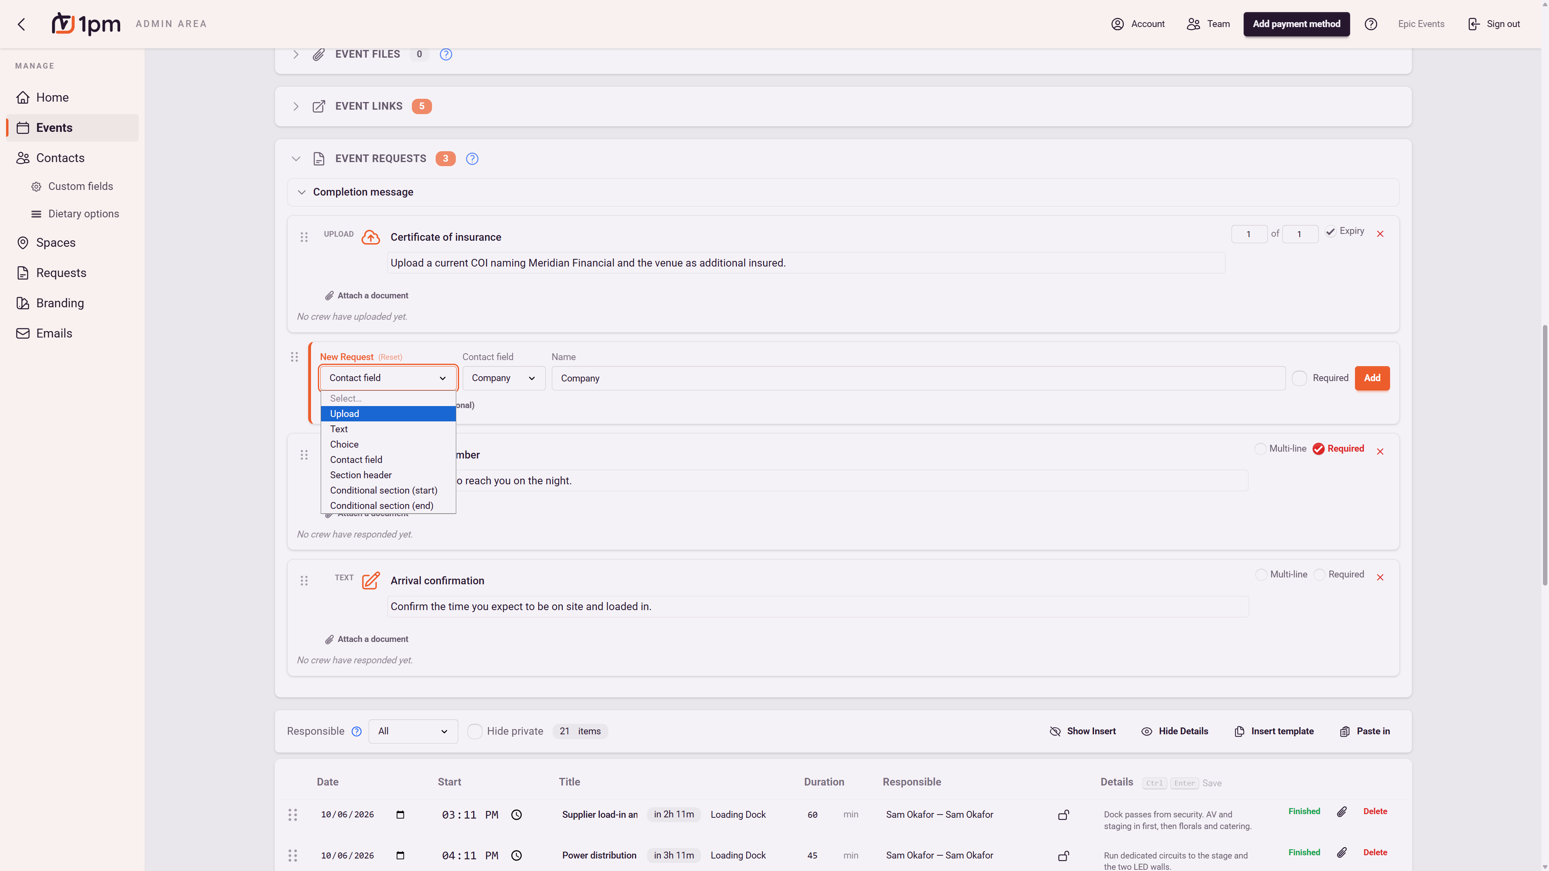
Task: Enable Multi-line for Arrival confirmation
Action: click(x=1261, y=575)
